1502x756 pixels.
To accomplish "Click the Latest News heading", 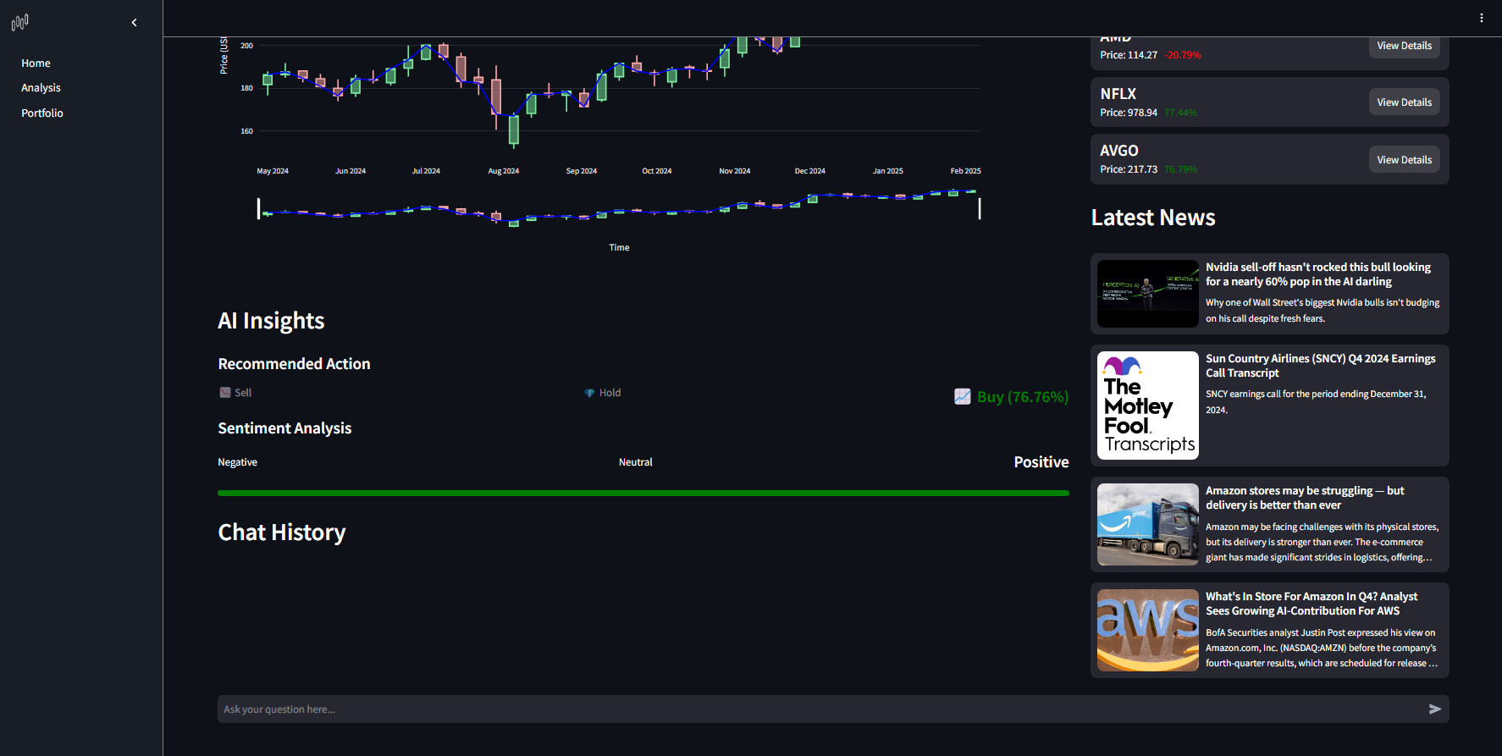I will (1153, 218).
